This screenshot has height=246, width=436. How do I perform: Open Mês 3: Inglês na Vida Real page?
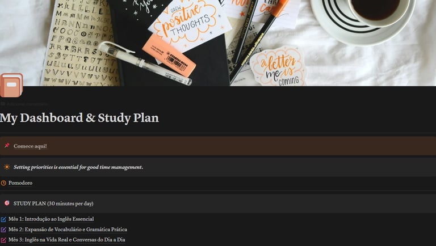67,239
